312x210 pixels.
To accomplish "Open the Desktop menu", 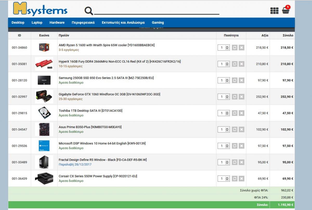I will pos(18,23).
